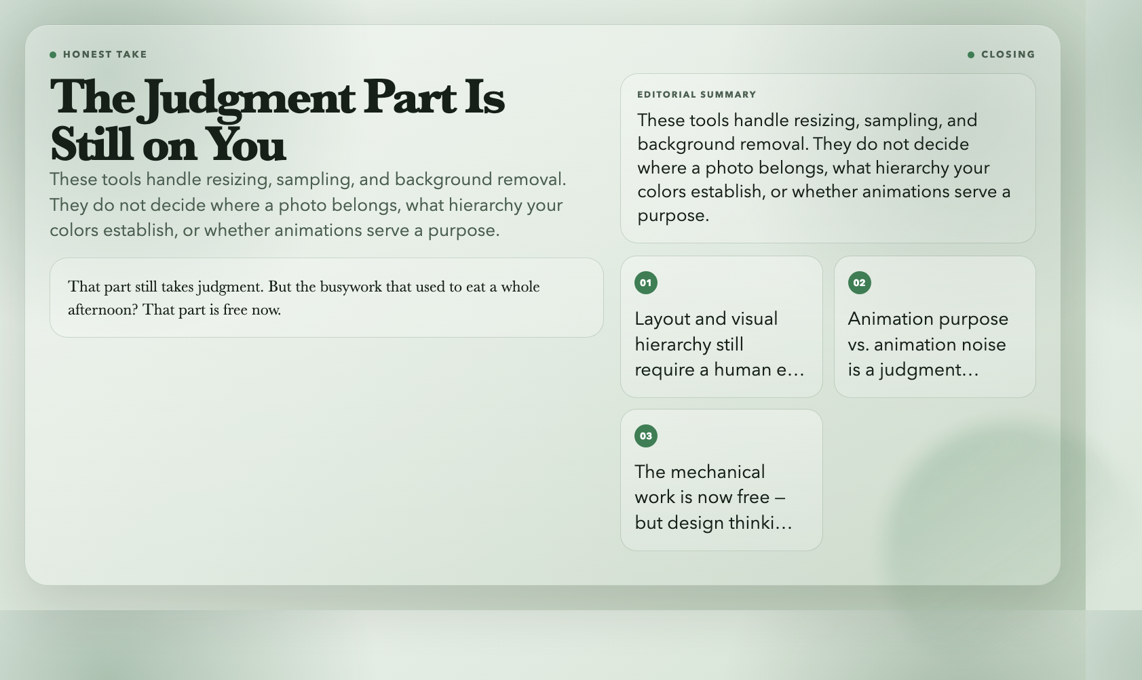1142x680 pixels.
Task: Click the green 02 number badge
Action: pos(860,283)
